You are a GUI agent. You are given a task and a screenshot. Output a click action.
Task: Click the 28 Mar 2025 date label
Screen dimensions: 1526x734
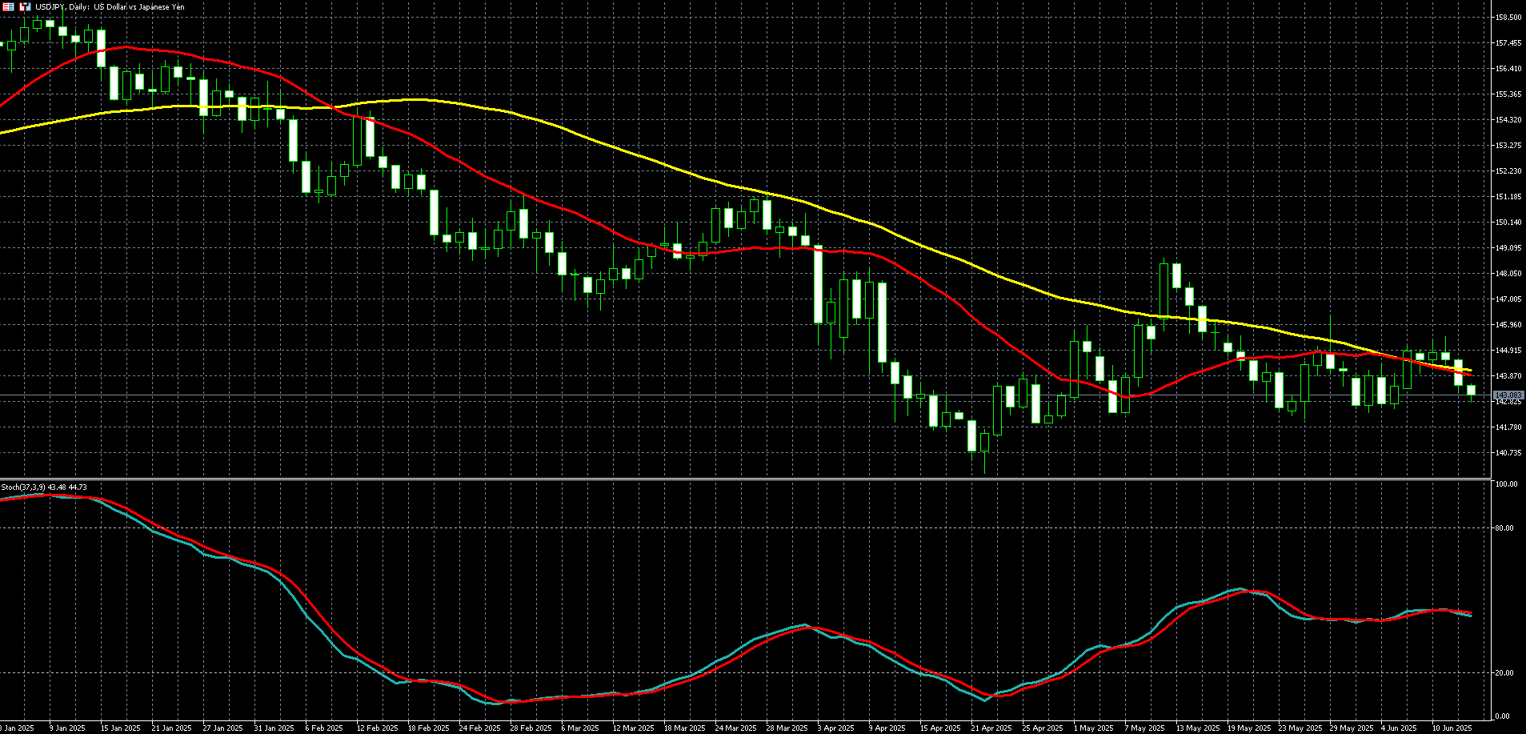point(787,728)
